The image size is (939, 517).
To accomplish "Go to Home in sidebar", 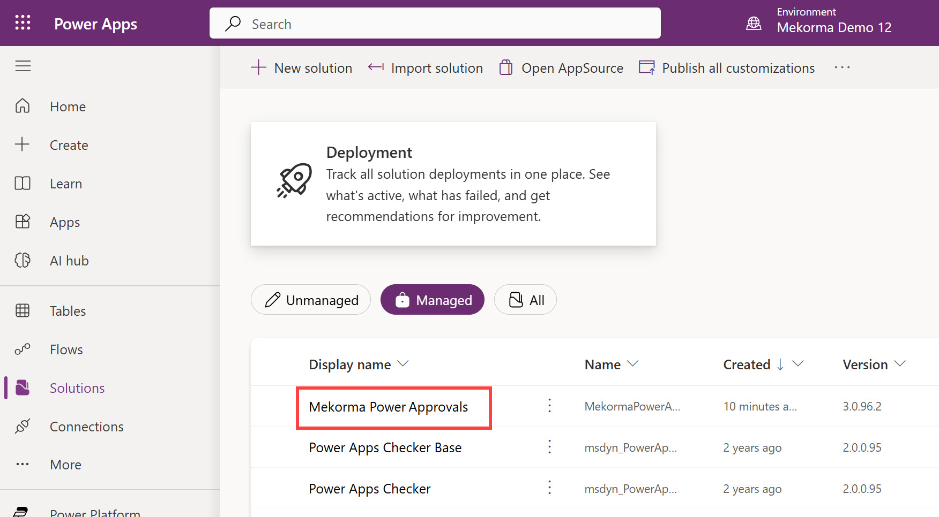I will pos(68,107).
